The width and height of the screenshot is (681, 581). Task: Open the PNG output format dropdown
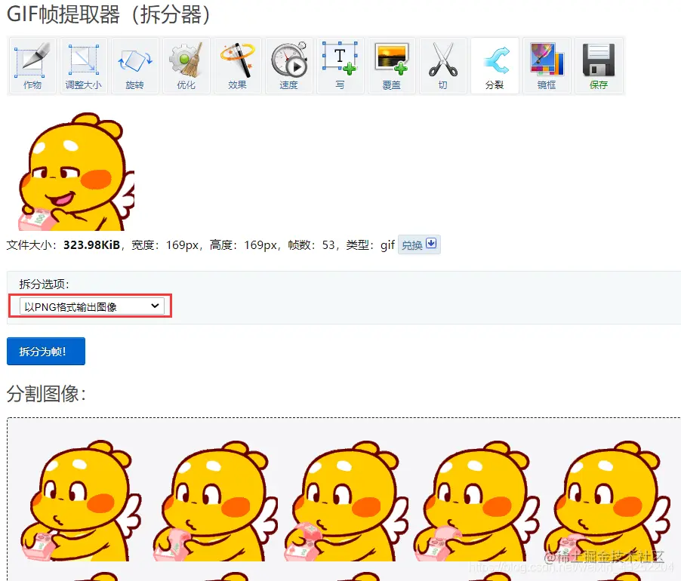(x=92, y=306)
